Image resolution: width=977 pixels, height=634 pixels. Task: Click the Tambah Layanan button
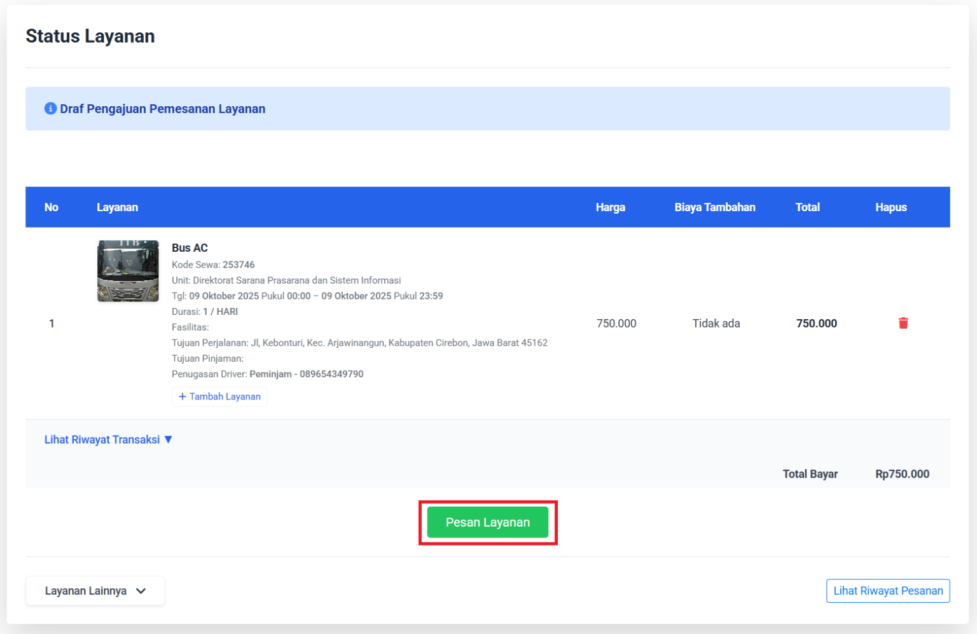219,397
